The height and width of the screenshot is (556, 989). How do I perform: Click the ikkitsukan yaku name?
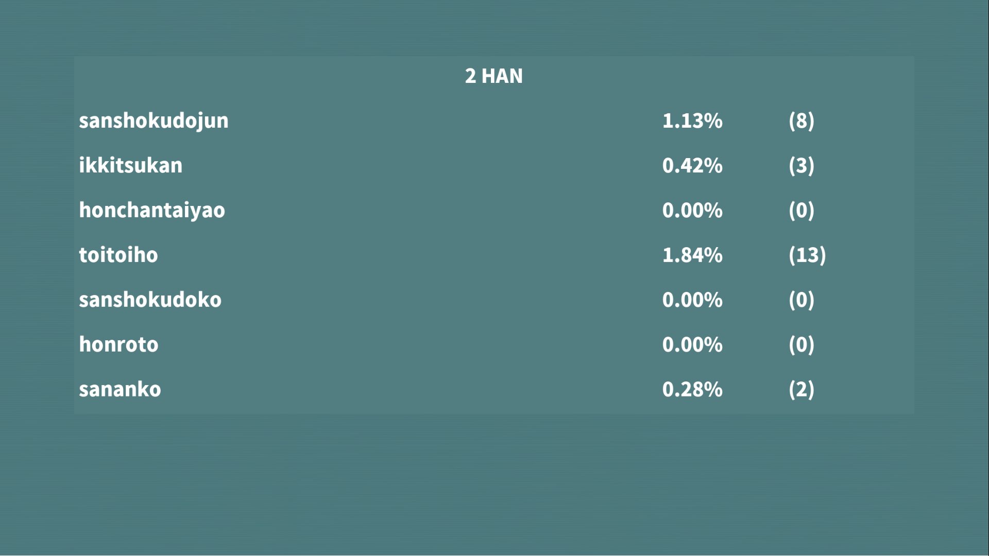130,166
